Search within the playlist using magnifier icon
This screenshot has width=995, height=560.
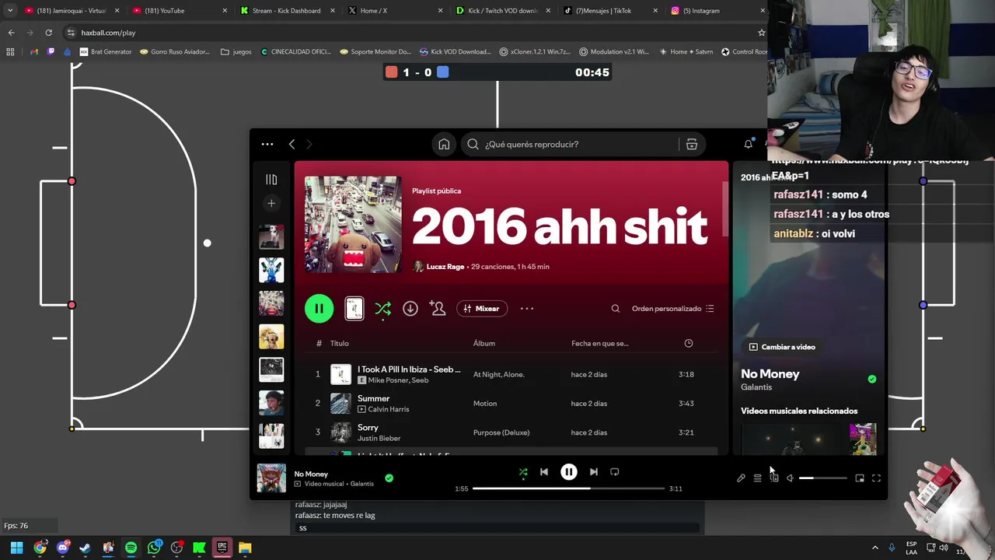(x=616, y=309)
